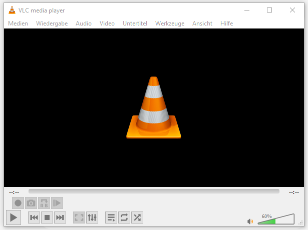Toggle fullscreen video mode
The image size is (308, 230).
pyautogui.click(x=79, y=217)
